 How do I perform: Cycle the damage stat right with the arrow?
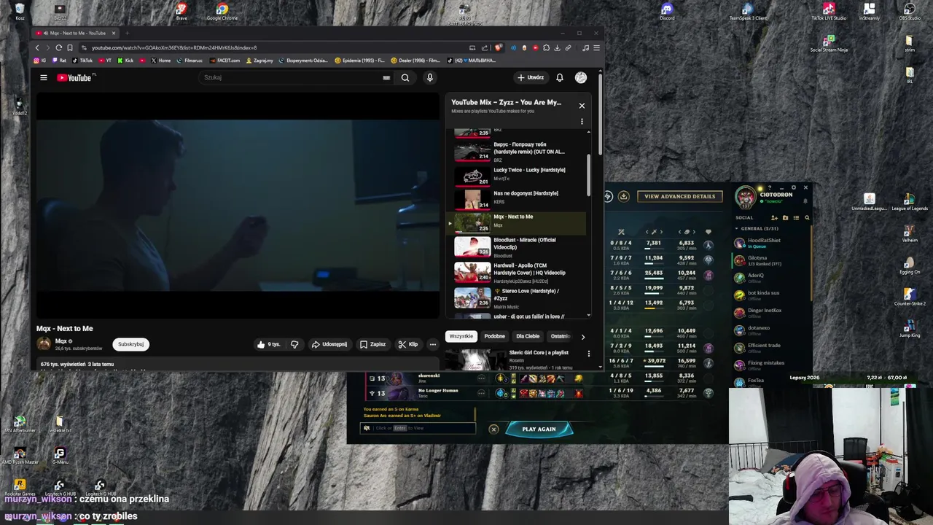click(661, 232)
